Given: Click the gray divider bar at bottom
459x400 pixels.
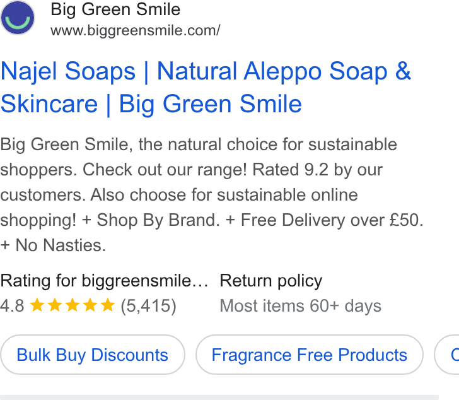Looking at the screenshot, I should click(219, 397).
